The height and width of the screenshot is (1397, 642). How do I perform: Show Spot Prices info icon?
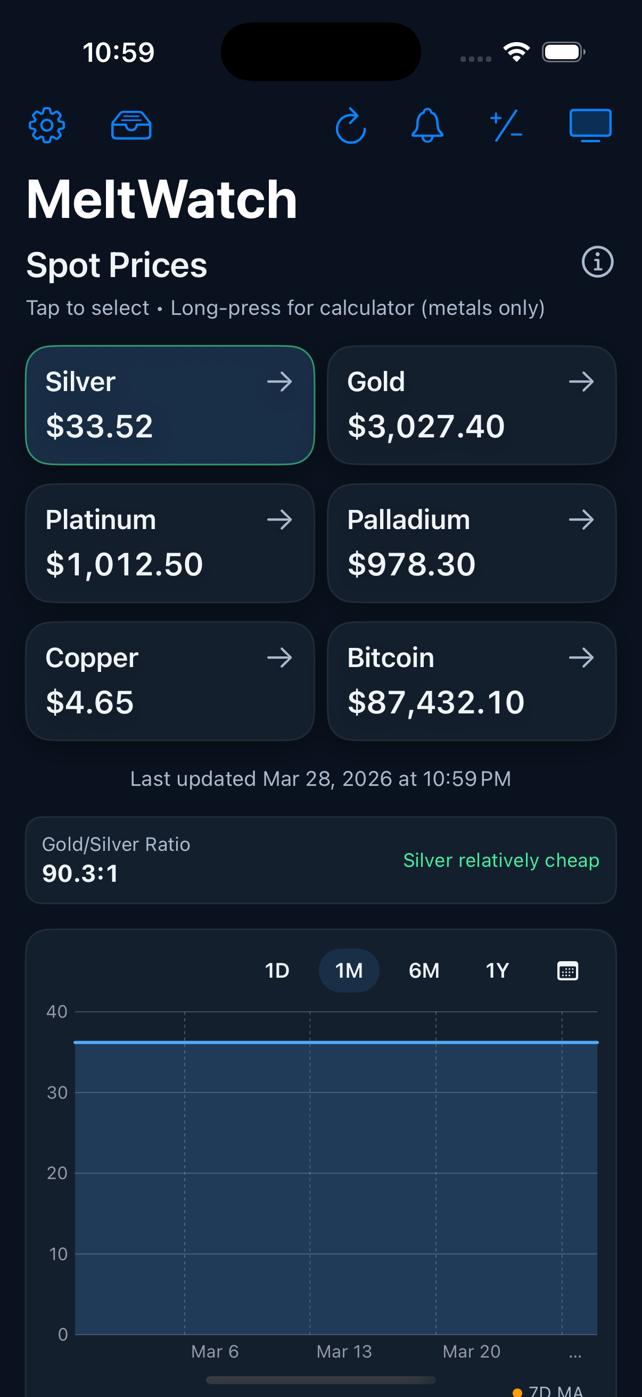point(597,262)
